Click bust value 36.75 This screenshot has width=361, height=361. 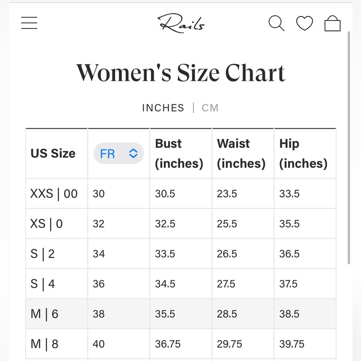pyautogui.click(x=168, y=344)
